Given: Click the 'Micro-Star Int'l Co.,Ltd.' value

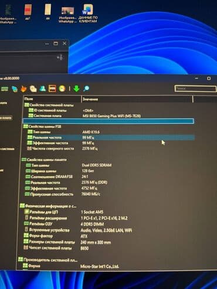Looking at the screenshot, I should [100, 266].
